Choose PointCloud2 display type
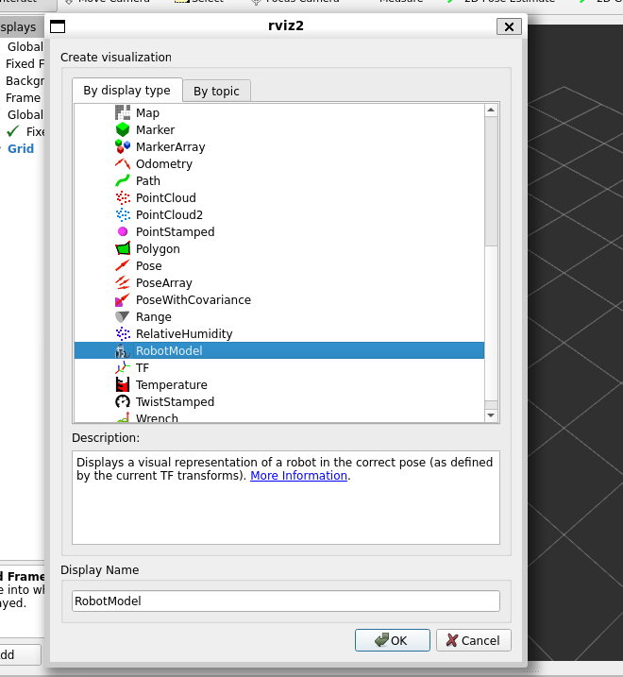This screenshot has height=677, width=623. [169, 215]
